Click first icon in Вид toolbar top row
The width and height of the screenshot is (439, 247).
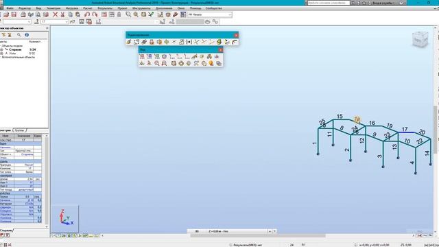tap(142, 56)
